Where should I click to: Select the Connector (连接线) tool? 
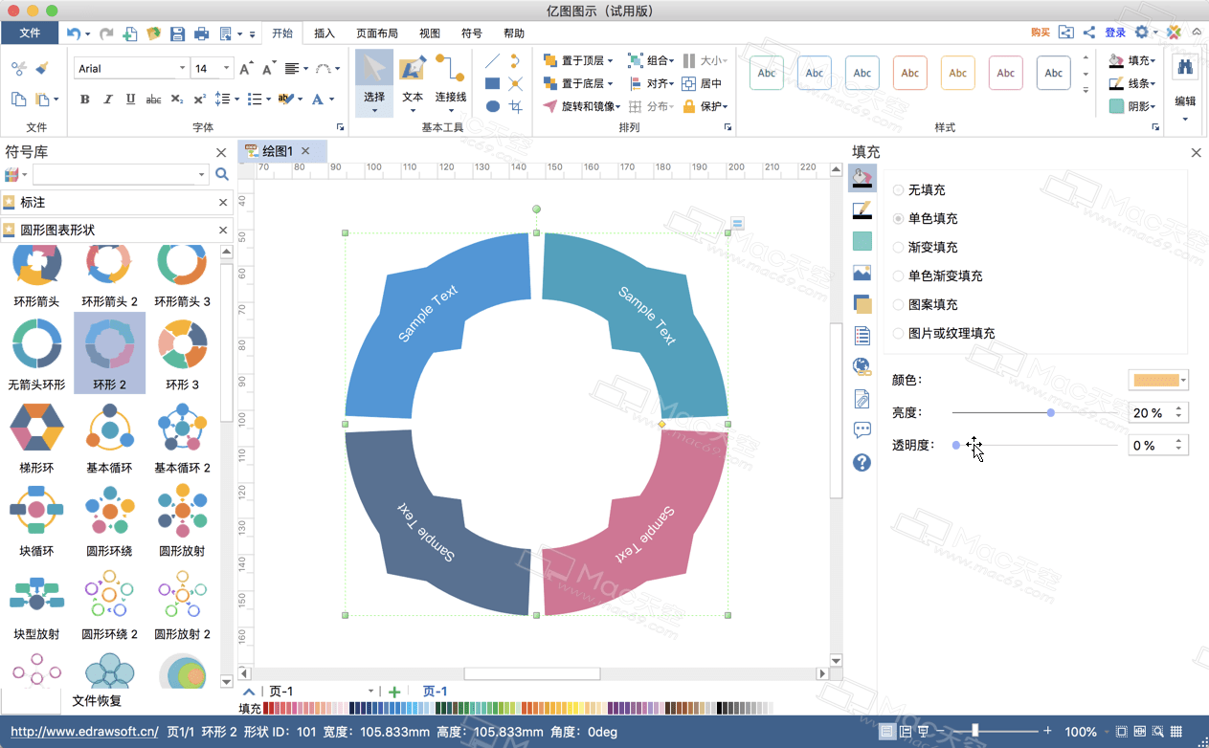(x=450, y=77)
